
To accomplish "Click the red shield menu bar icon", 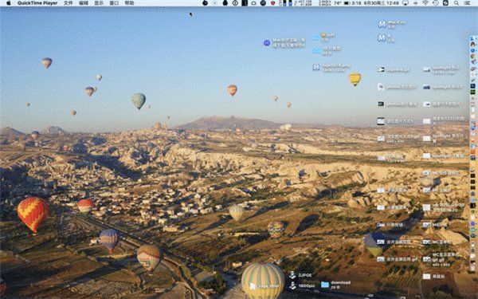I will [272, 3].
